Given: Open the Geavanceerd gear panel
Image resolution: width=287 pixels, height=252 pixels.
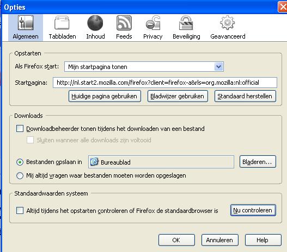Looking at the screenshot, I should coord(228,28).
